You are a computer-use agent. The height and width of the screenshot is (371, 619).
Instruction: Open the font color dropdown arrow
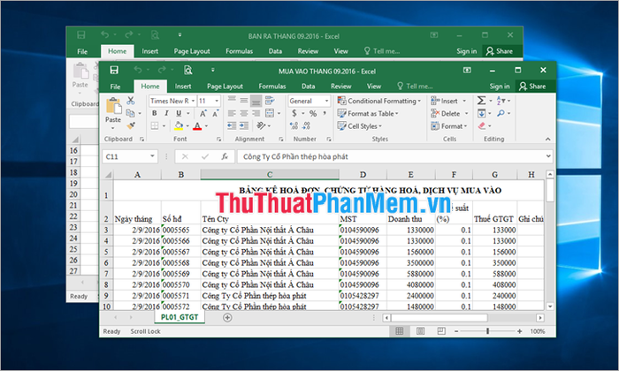pyautogui.click(x=206, y=126)
